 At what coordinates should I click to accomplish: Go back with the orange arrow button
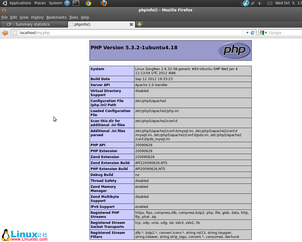pyautogui.click(x=5, y=33)
